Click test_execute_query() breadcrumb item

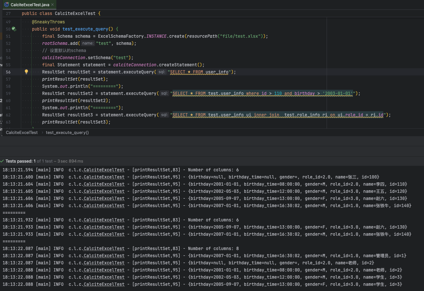[x=67, y=132]
